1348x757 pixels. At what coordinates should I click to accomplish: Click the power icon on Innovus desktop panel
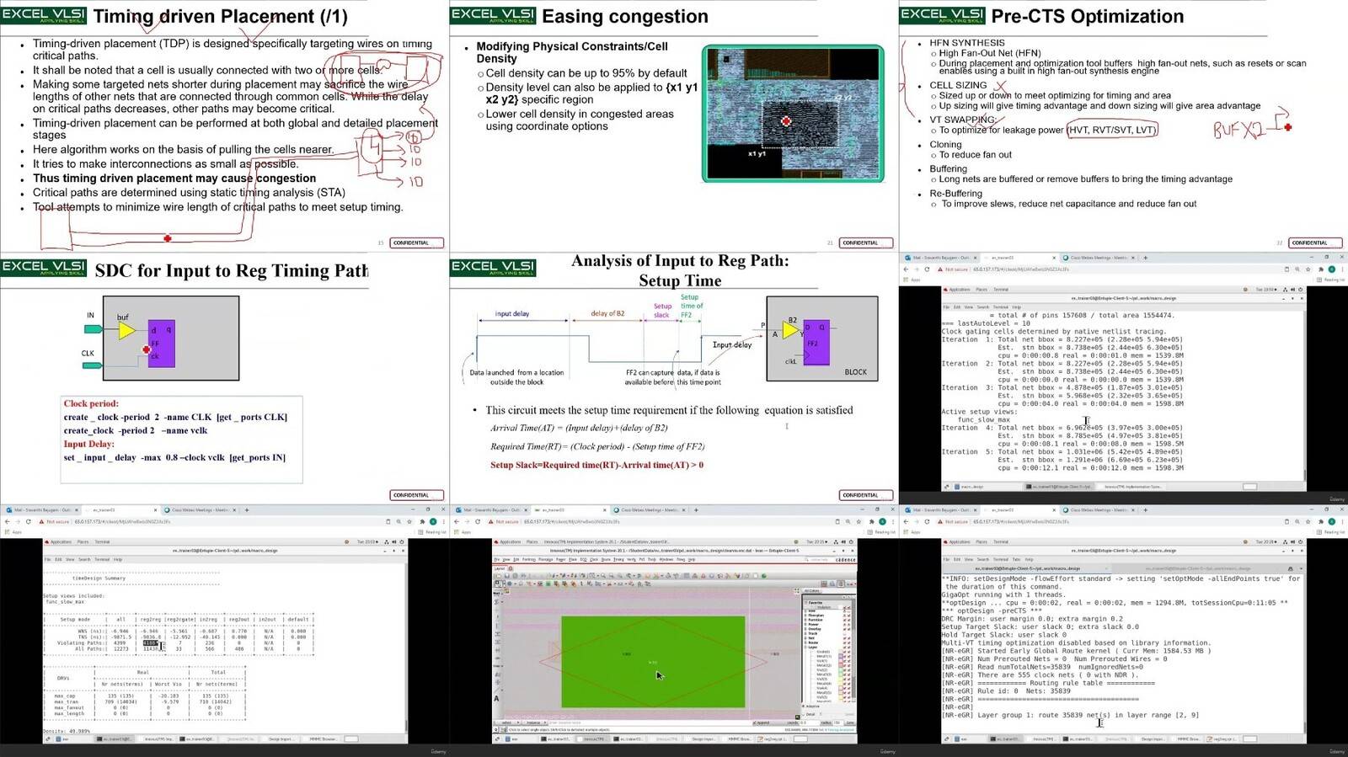click(851, 542)
